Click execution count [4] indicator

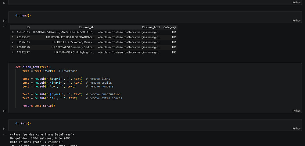[x=5, y=111]
